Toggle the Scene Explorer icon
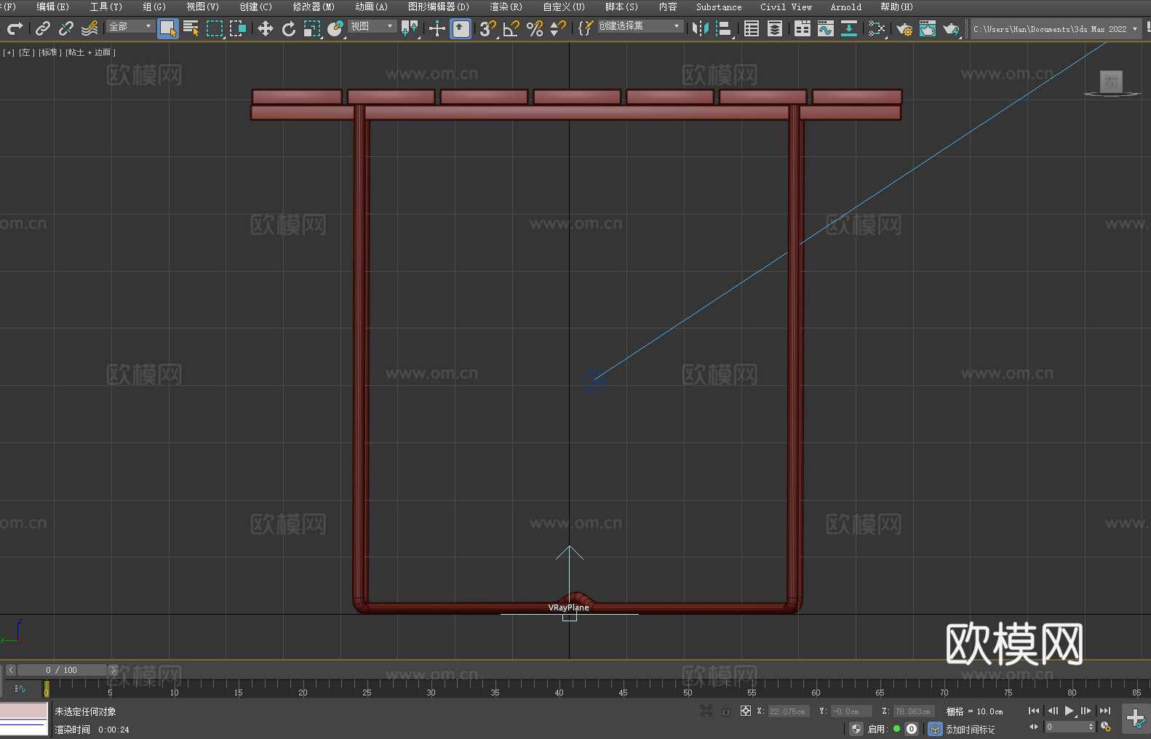 752,28
